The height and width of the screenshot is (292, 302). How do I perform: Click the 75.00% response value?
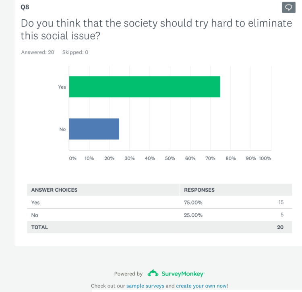click(193, 203)
